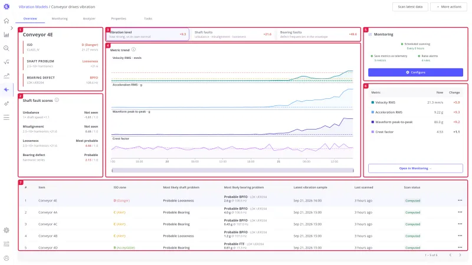Select the Conveyor 4C table row name

pos(48,224)
